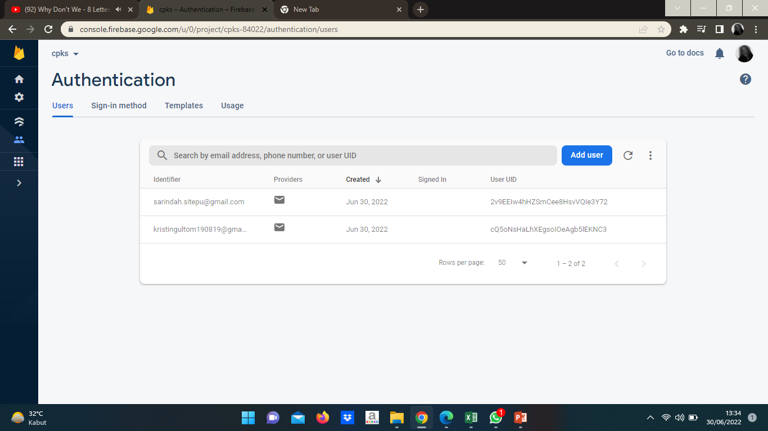768x431 pixels.
Task: Open the three-dot overflow menu near Add user
Action: 650,155
